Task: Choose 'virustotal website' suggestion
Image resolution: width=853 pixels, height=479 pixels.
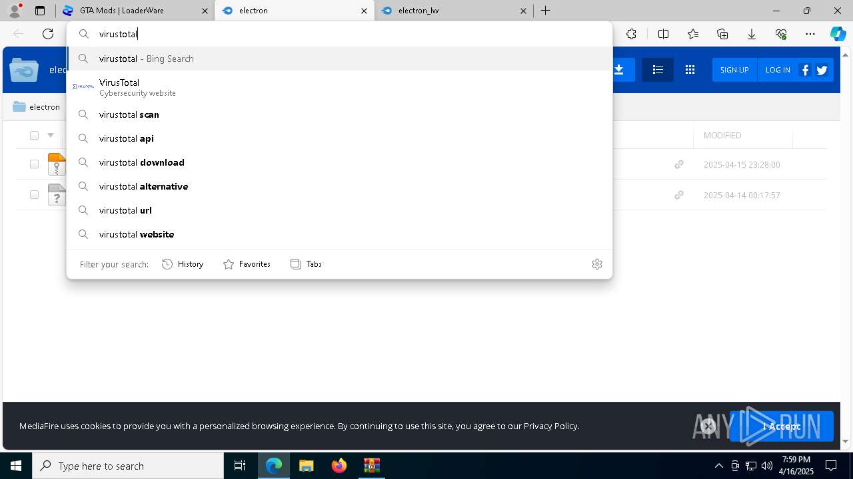Action: click(x=340, y=234)
